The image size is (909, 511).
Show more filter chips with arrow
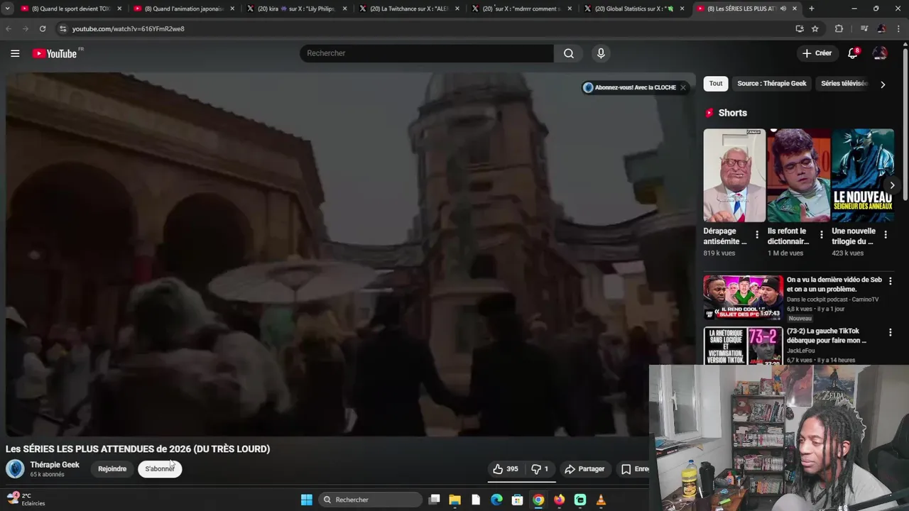click(883, 84)
